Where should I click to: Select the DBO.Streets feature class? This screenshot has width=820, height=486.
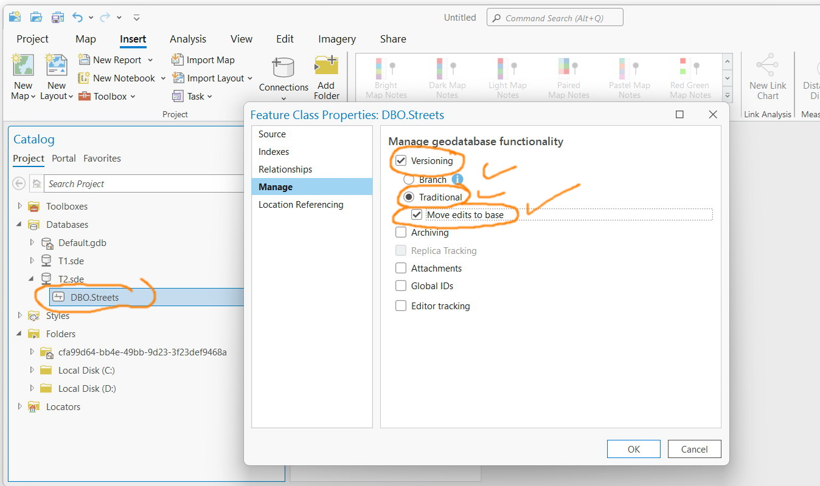(x=94, y=298)
